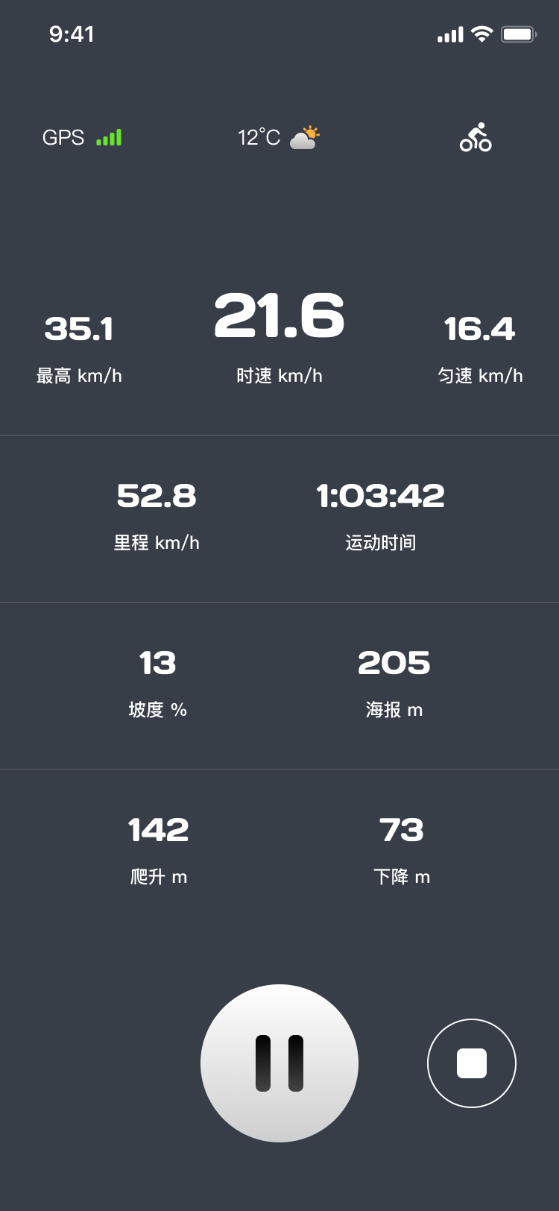Screen dimensions: 559x1211
Task: Tap the Wi-Fi status icon
Action: [x=482, y=34]
